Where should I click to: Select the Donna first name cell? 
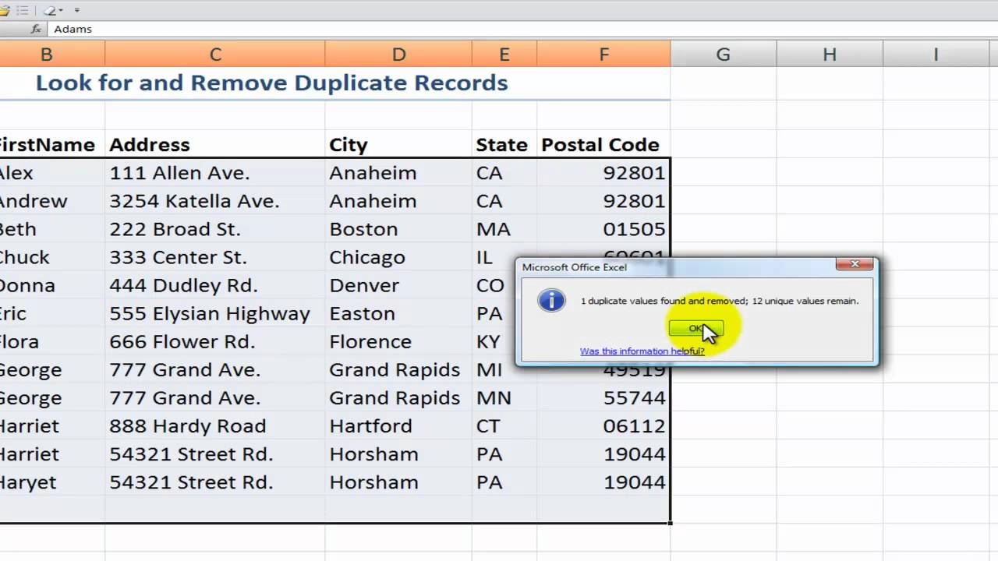(x=52, y=285)
